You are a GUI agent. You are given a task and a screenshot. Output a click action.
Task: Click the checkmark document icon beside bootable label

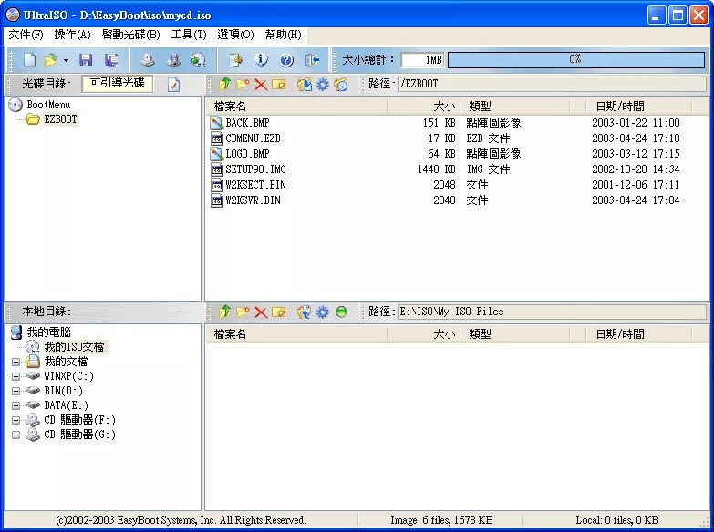pyautogui.click(x=173, y=84)
